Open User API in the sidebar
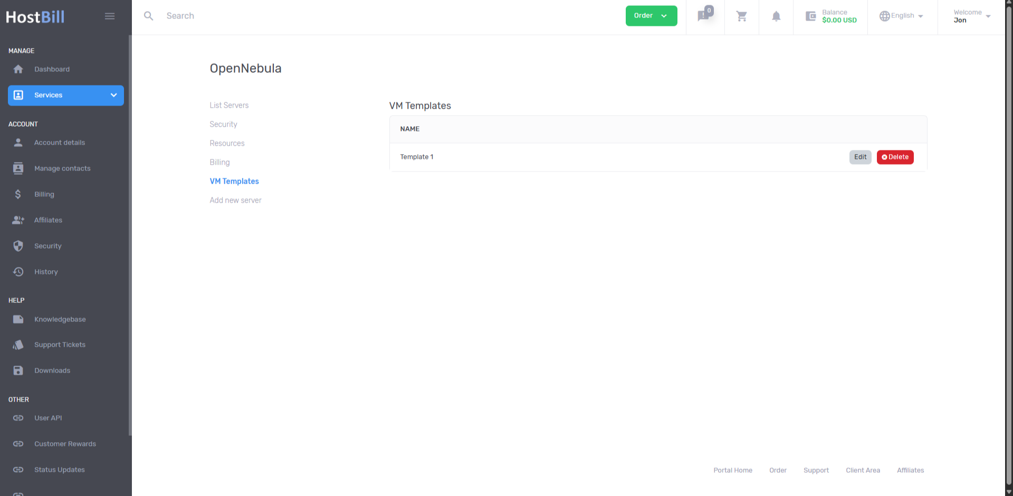 coord(48,418)
